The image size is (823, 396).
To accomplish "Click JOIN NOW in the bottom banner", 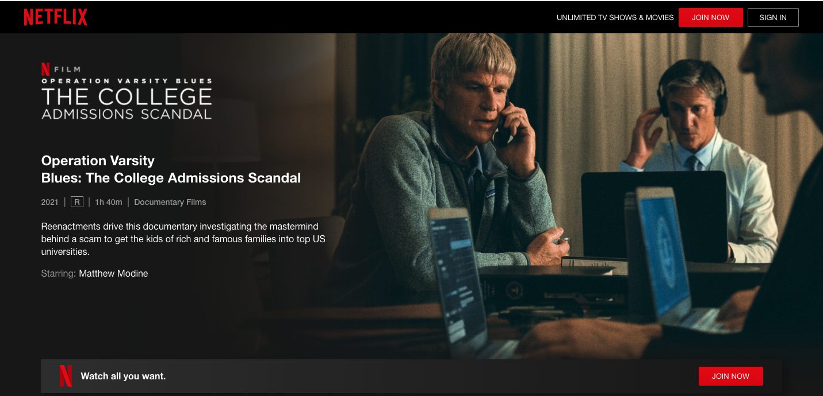I will coord(730,376).
